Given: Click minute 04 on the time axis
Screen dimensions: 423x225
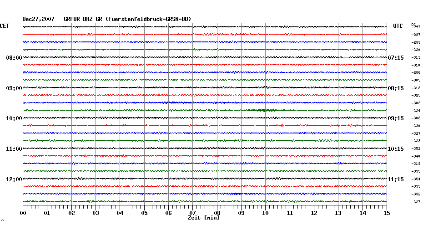Looking at the screenshot, I should pos(120,213).
